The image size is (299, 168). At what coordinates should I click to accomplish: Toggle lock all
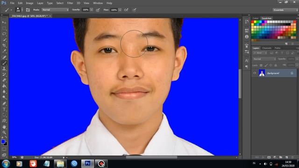click(x=276, y=65)
